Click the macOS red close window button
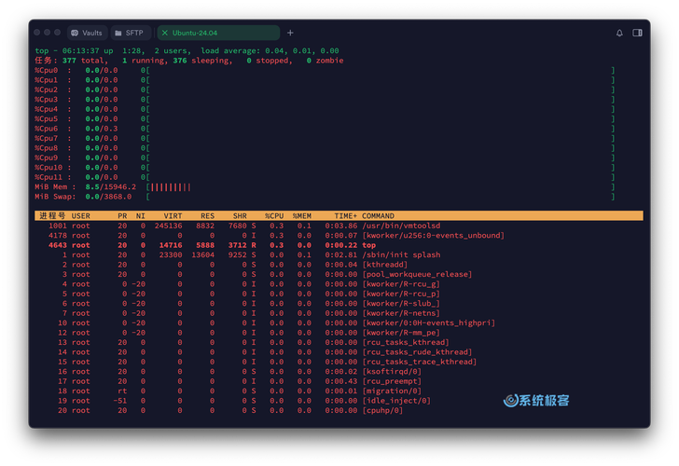Viewport: 679px width, 466px height. coord(36,33)
